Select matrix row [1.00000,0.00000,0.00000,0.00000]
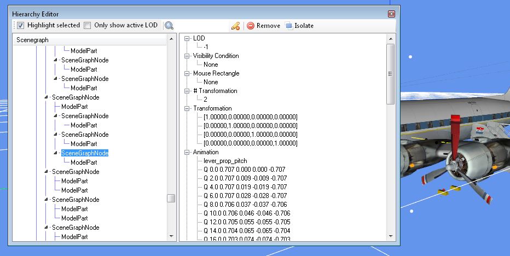Screen dimensions: 510x256 (251, 117)
